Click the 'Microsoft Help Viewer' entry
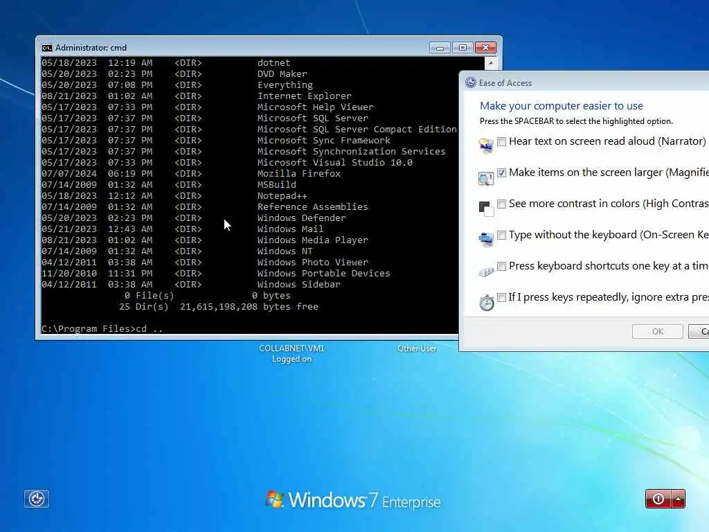The height and width of the screenshot is (532, 709). [316, 107]
